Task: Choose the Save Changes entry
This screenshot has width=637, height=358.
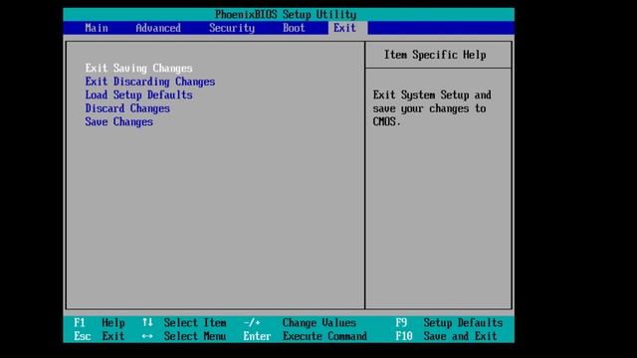Action: point(118,121)
